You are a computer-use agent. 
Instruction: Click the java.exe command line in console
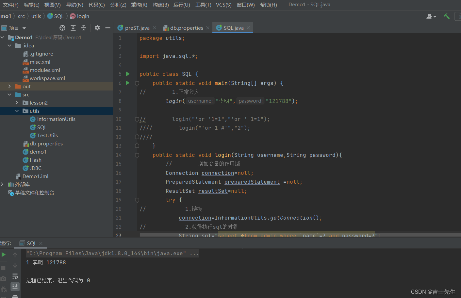pyautogui.click(x=112, y=253)
